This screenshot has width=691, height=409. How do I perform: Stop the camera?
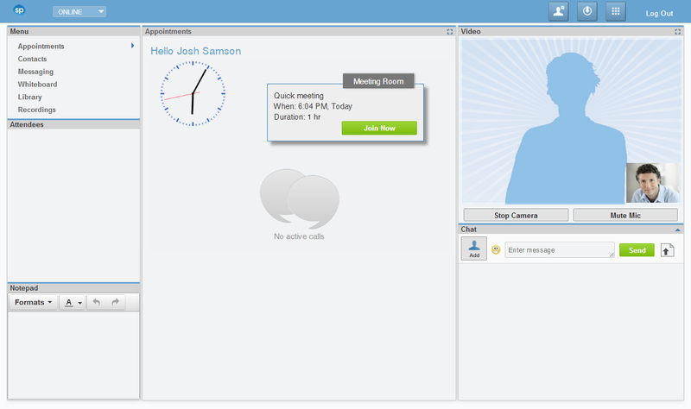516,216
